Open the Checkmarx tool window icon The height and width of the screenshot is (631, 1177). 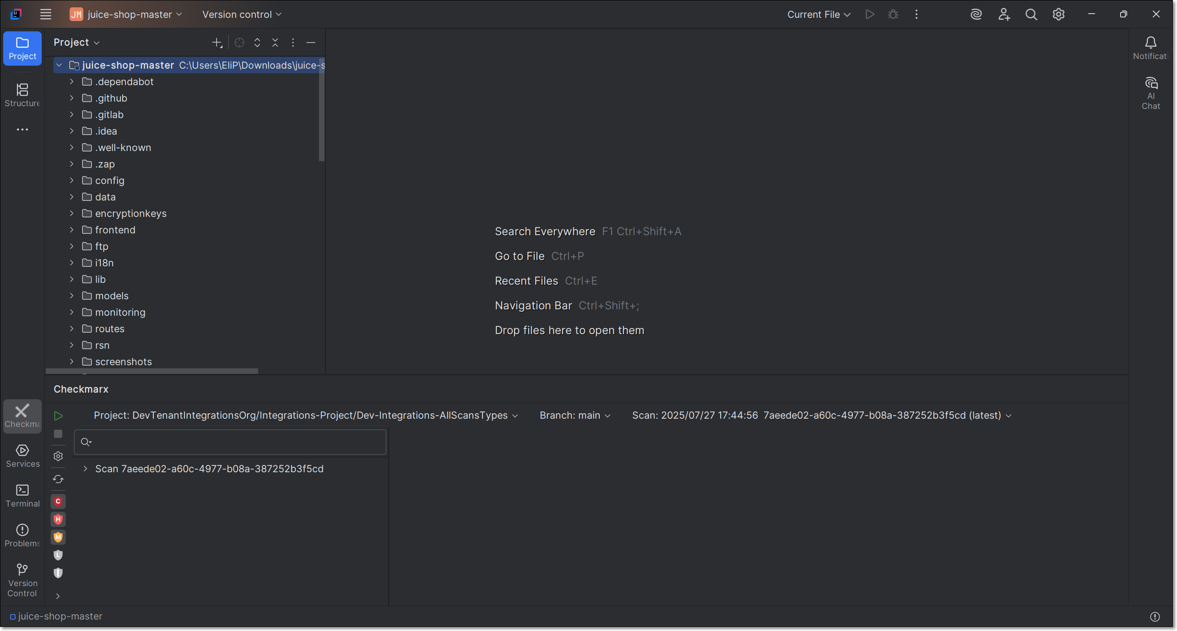[22, 415]
